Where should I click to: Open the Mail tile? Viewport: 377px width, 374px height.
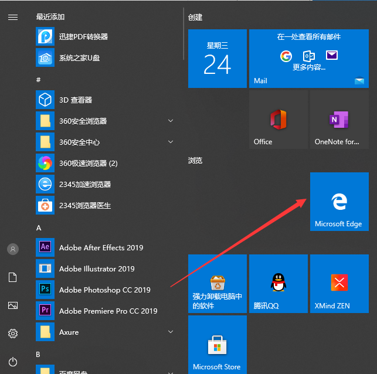pyautogui.click(x=309, y=59)
